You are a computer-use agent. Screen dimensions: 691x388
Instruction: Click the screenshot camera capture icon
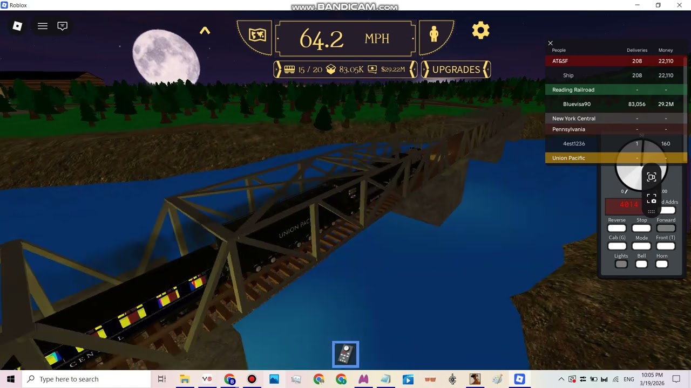click(652, 199)
